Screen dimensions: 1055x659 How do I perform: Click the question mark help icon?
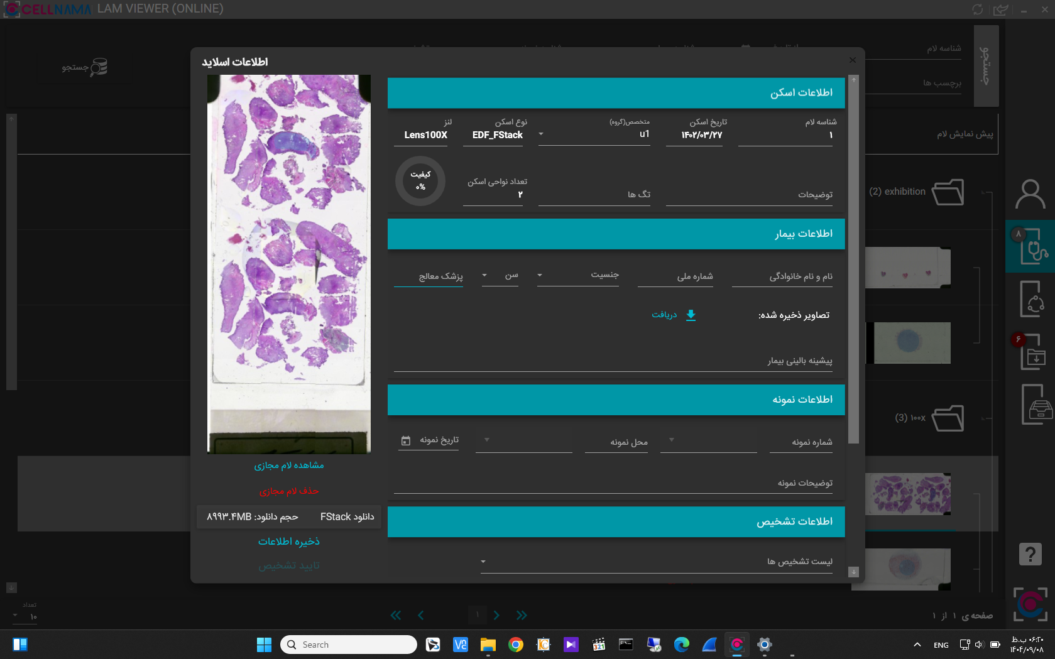click(1030, 553)
